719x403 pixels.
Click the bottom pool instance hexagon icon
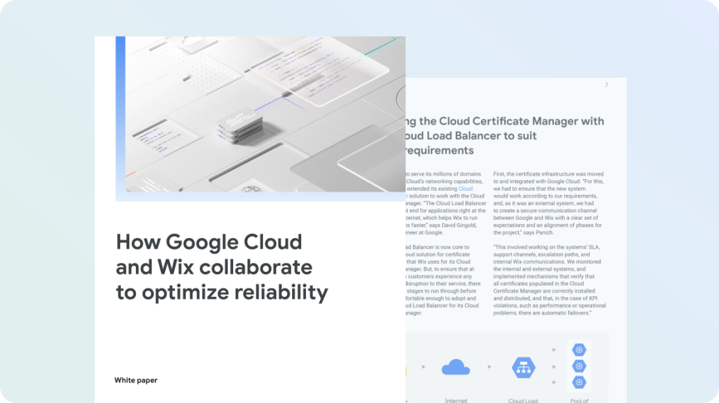click(x=579, y=382)
